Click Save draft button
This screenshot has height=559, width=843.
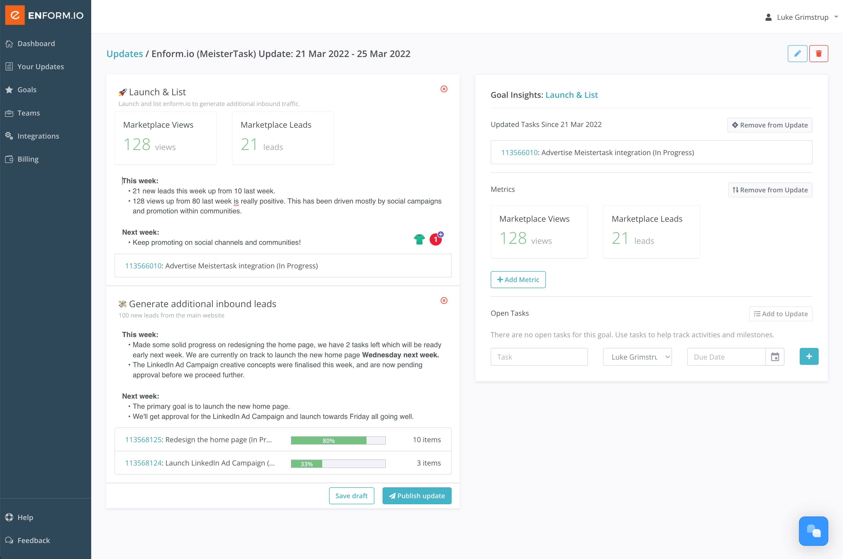click(x=351, y=496)
